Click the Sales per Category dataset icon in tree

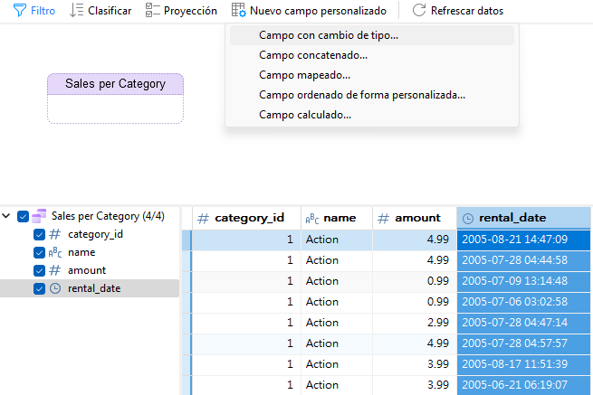39,216
